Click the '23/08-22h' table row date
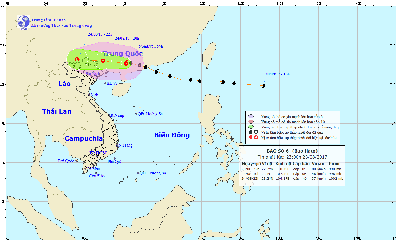The image size is (396, 240). pos(250,169)
